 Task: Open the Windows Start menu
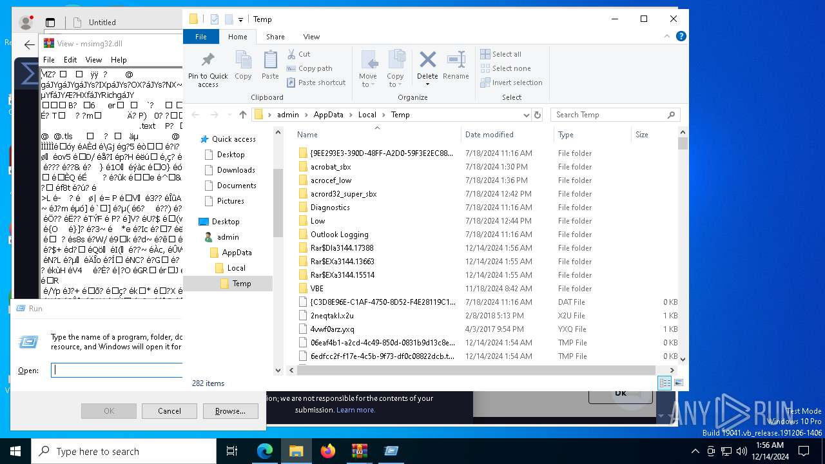[15, 451]
